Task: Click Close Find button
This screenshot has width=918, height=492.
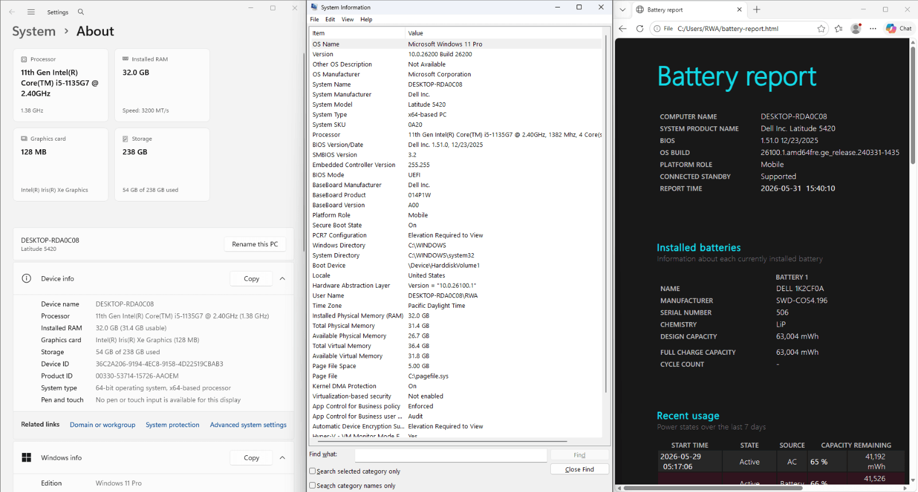Action: (579, 469)
